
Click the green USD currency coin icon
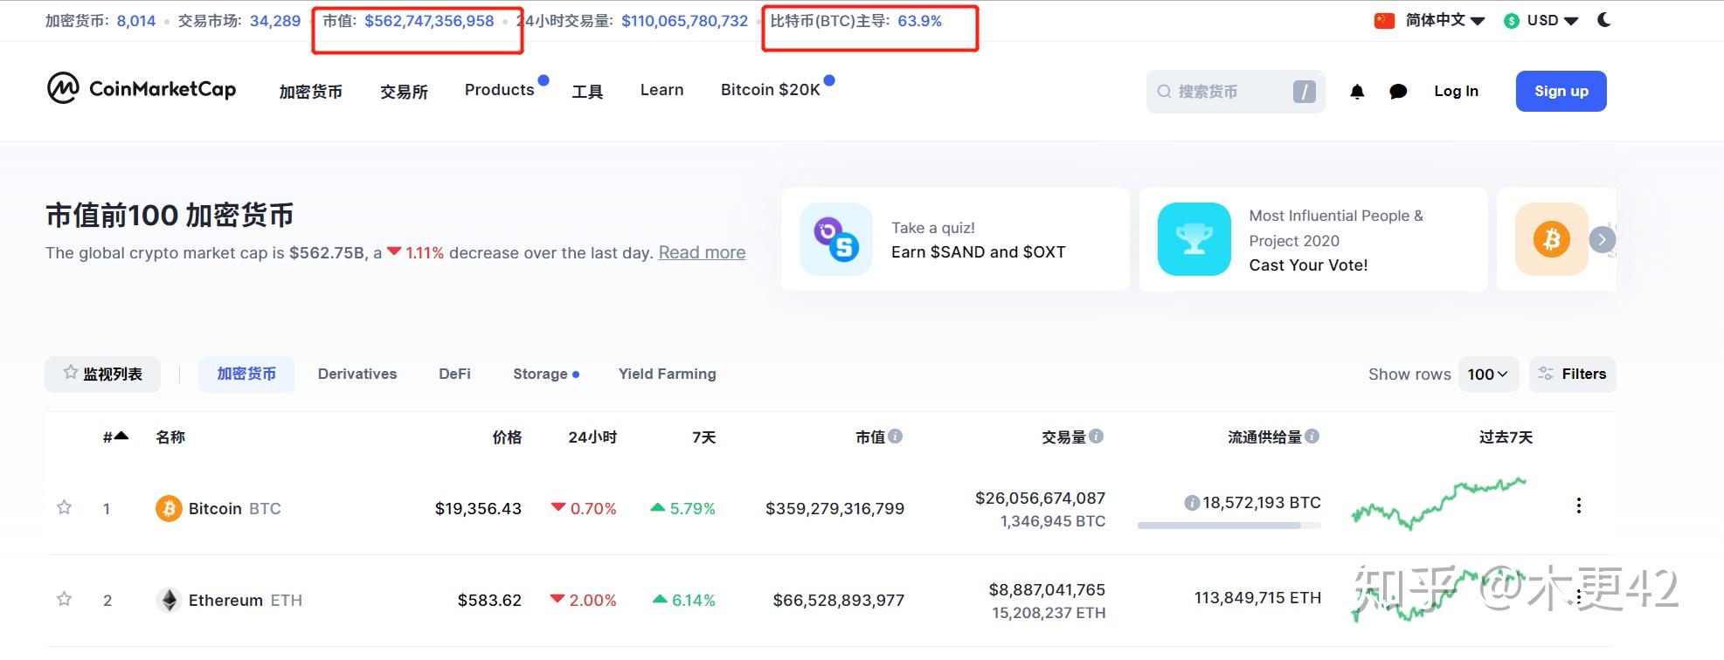1512,21
